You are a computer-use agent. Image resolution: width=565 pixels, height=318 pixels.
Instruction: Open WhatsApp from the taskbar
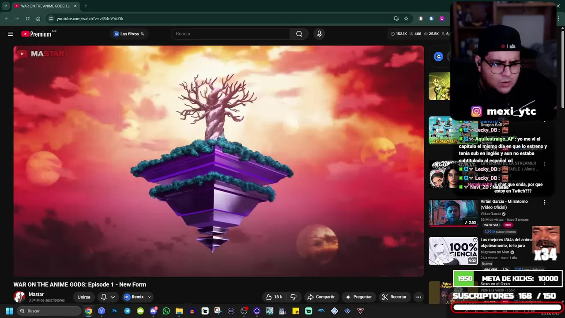click(x=166, y=311)
